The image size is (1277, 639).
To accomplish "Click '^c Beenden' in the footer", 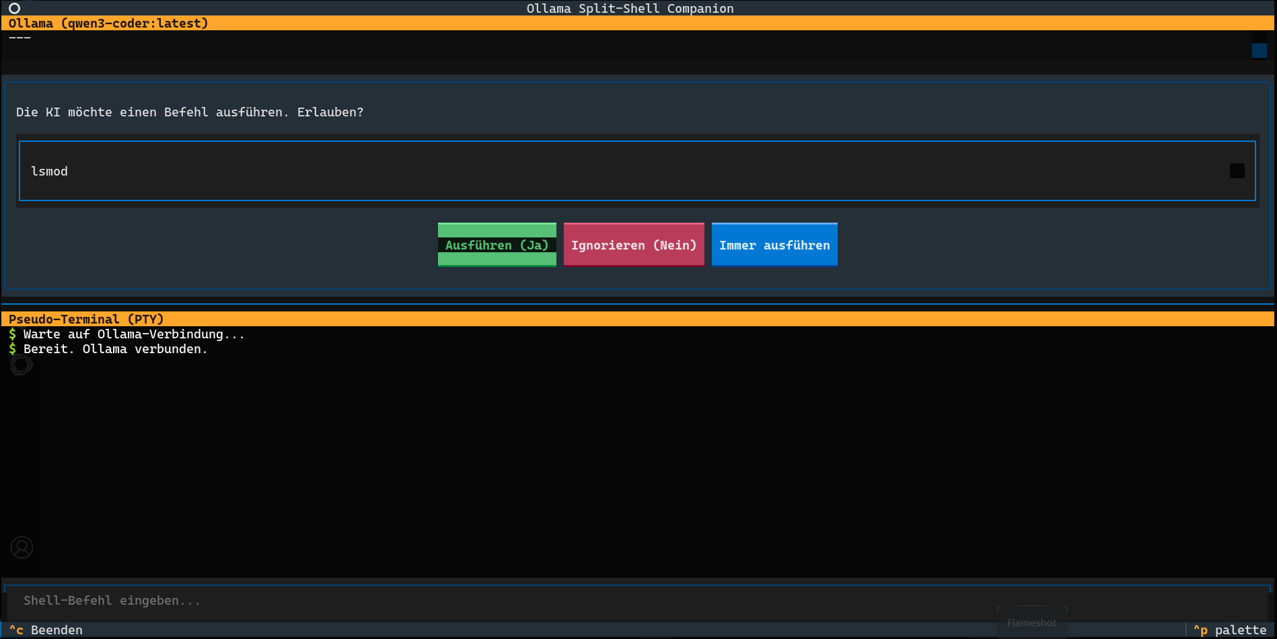I will pyautogui.click(x=46, y=630).
